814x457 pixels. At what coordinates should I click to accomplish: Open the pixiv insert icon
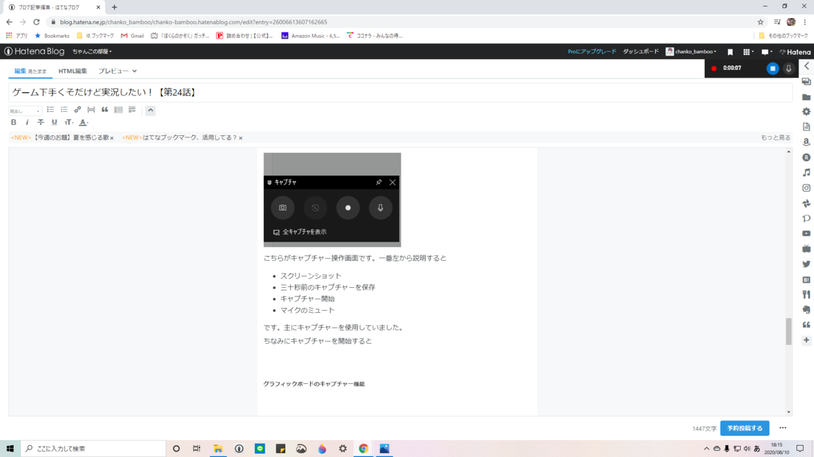click(x=807, y=218)
